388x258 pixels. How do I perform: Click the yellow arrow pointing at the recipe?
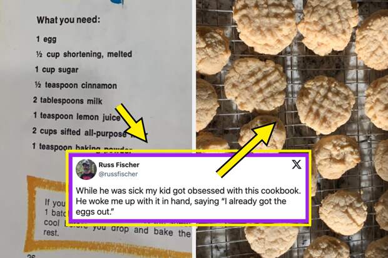[131, 123]
